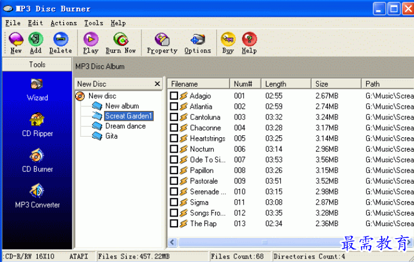Select the Screat Garden1 album
The image size is (414, 262).
tap(128, 116)
